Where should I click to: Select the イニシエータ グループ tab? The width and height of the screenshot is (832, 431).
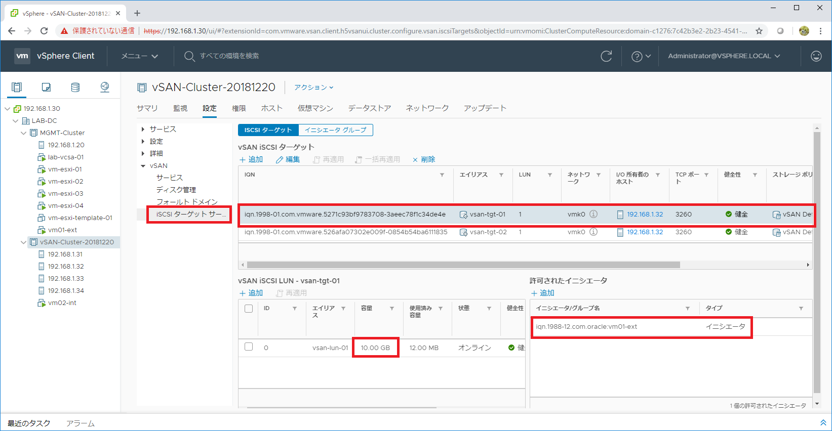point(336,130)
